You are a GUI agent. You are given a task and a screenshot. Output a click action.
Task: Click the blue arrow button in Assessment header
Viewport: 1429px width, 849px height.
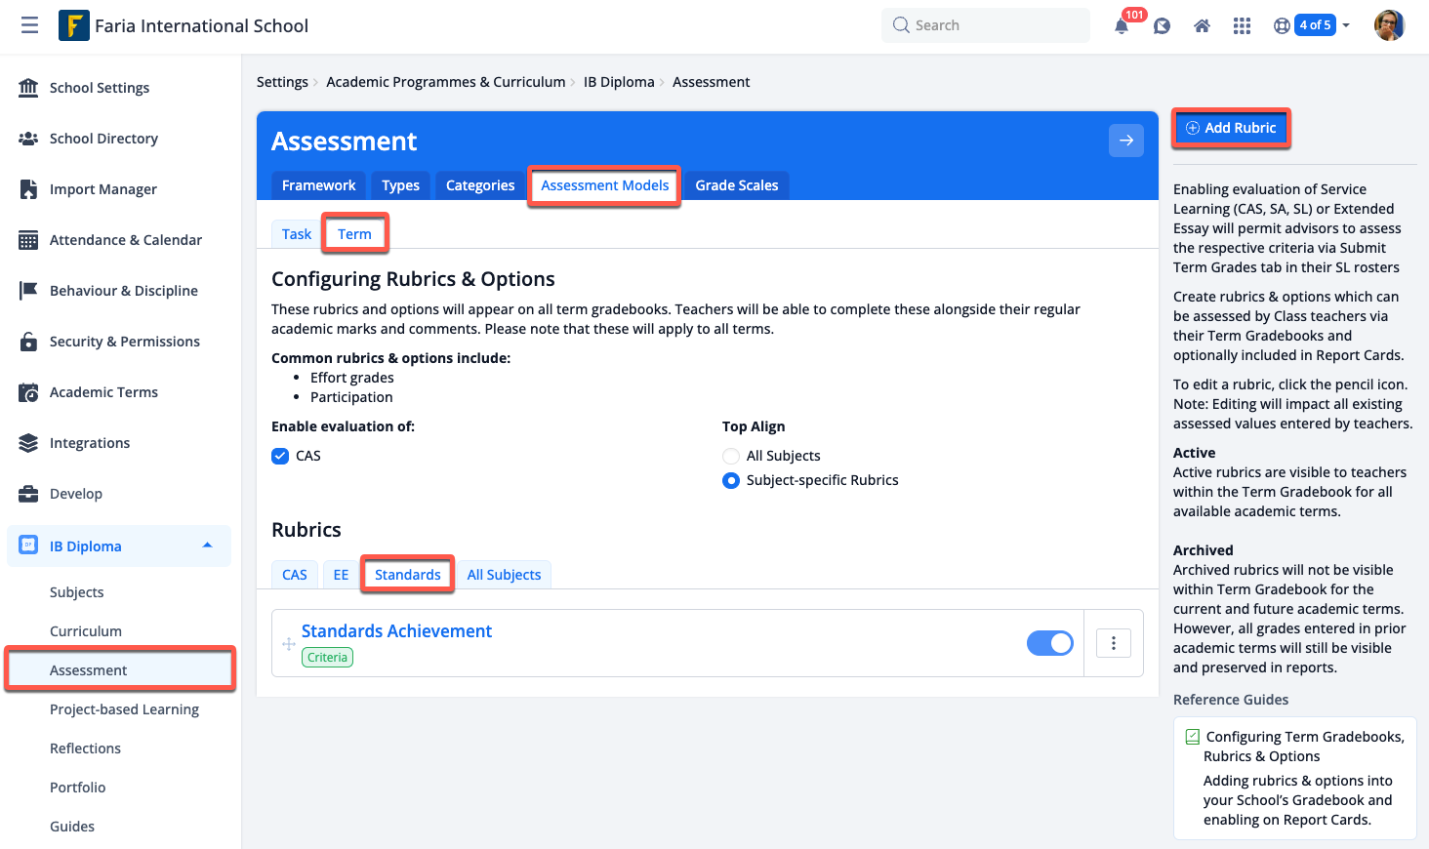1125,141
